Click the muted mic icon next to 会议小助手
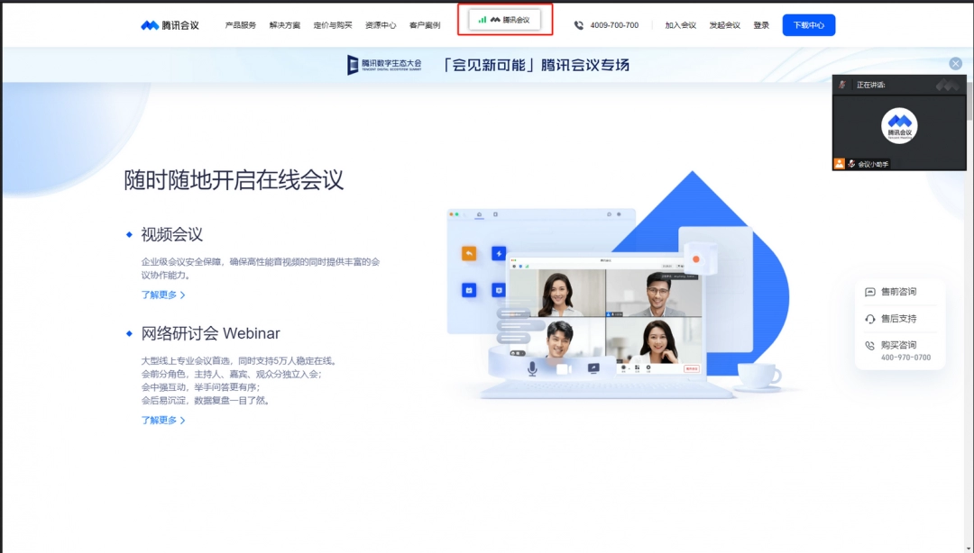Screen dimensions: 974x553 (851, 164)
